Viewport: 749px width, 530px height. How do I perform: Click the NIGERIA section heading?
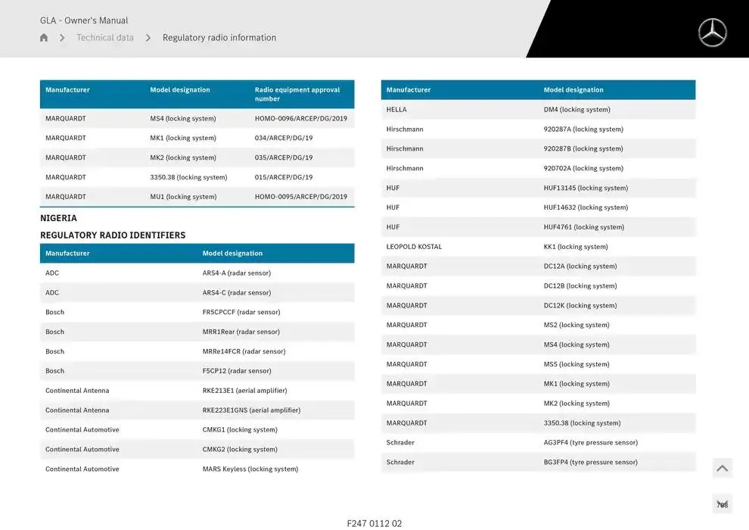coord(58,218)
